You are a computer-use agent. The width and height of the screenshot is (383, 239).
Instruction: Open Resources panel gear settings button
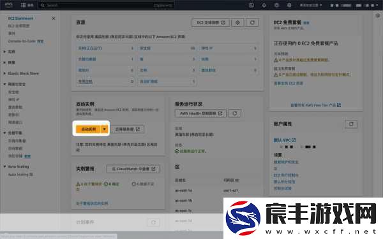[x=237, y=22]
